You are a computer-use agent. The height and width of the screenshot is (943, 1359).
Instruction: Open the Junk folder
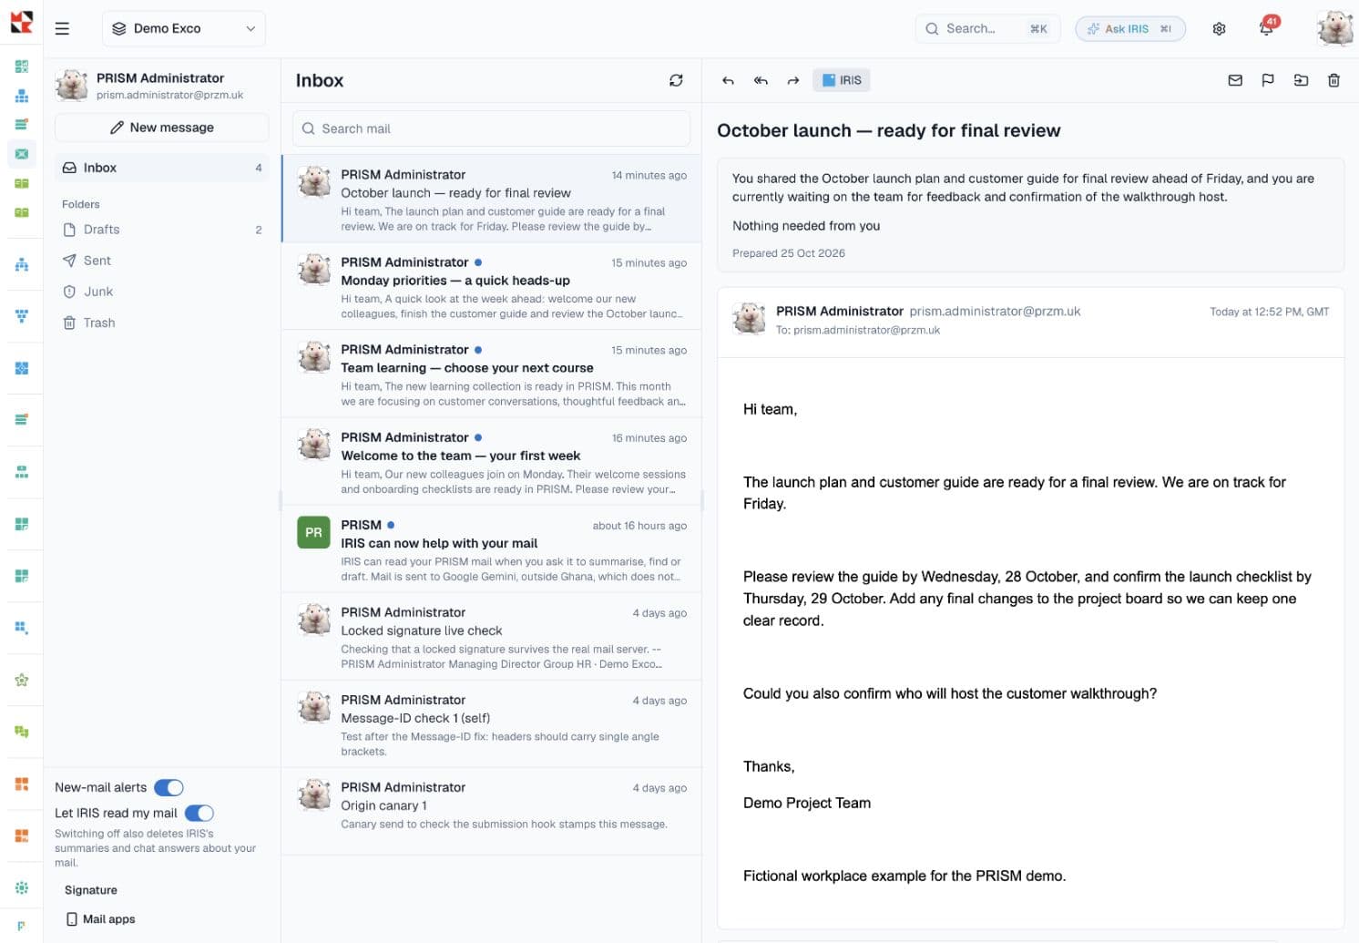(162, 292)
